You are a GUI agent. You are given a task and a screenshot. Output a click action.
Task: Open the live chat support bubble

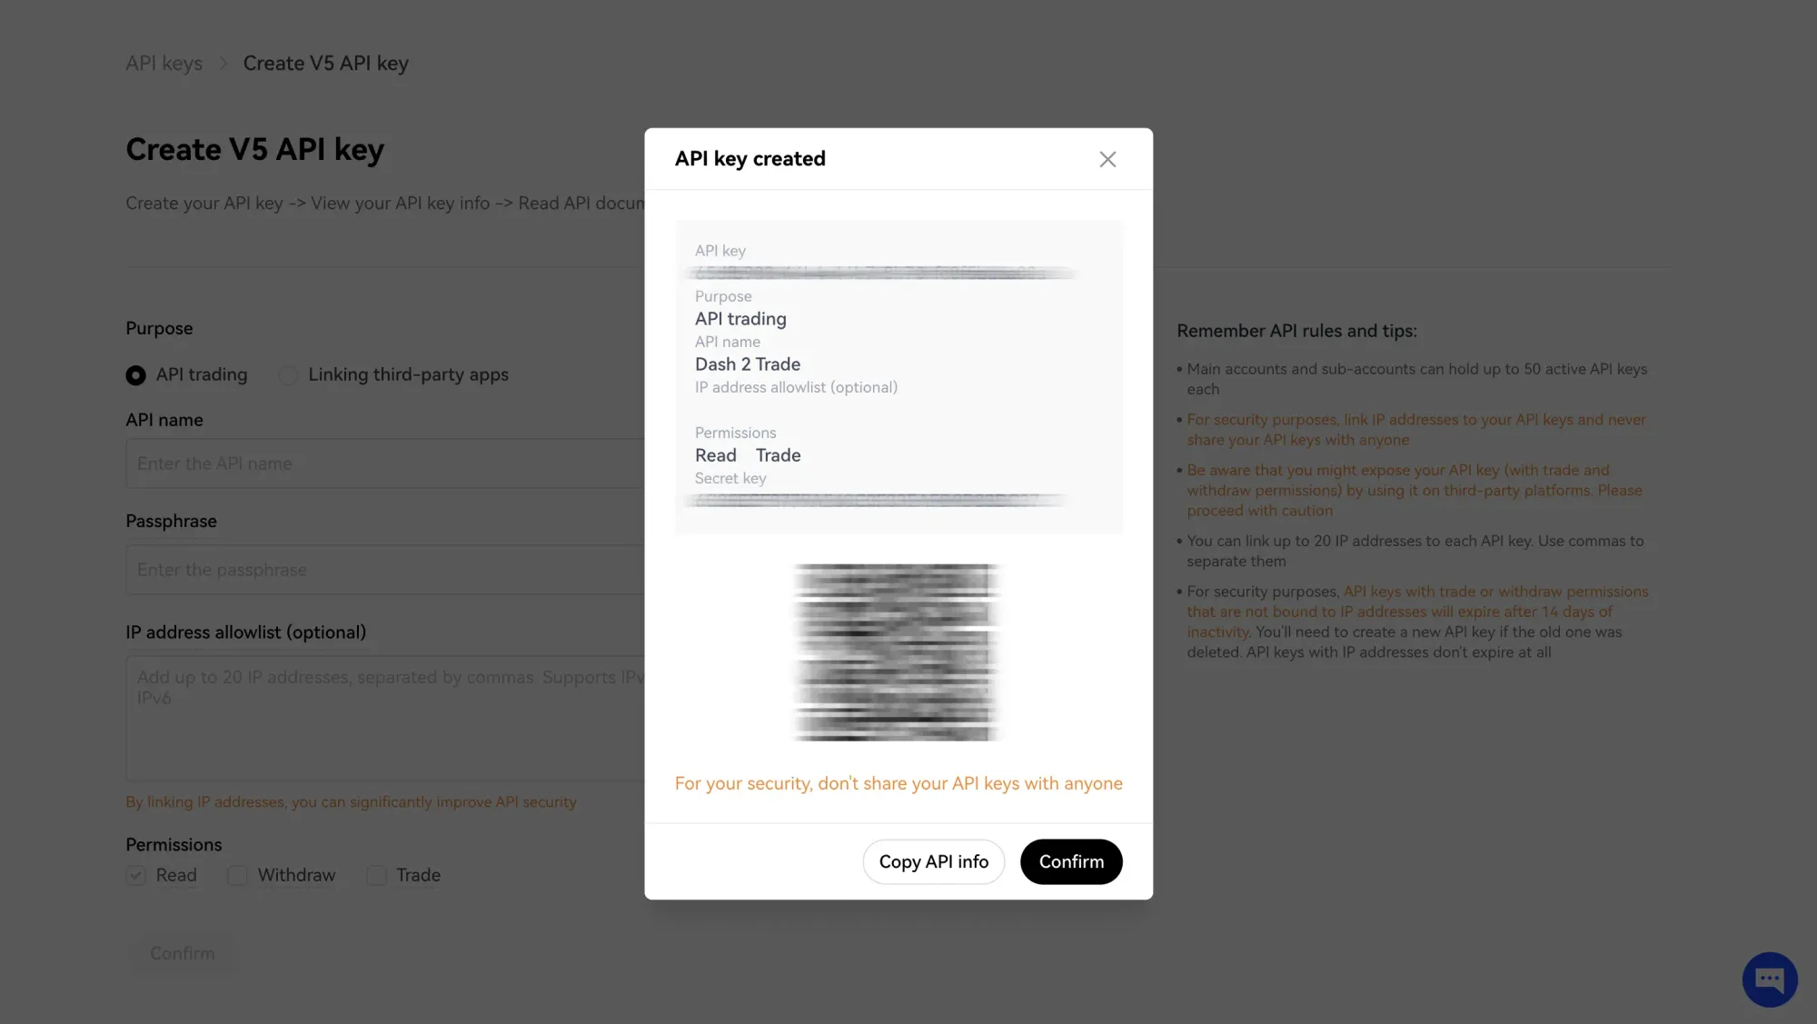tap(1769, 979)
